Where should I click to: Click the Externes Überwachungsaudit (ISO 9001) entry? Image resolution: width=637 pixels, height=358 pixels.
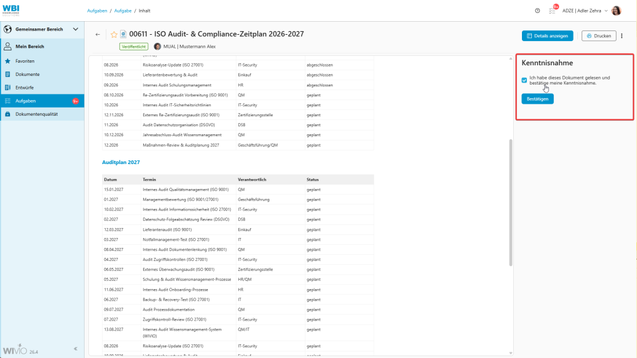tap(179, 270)
